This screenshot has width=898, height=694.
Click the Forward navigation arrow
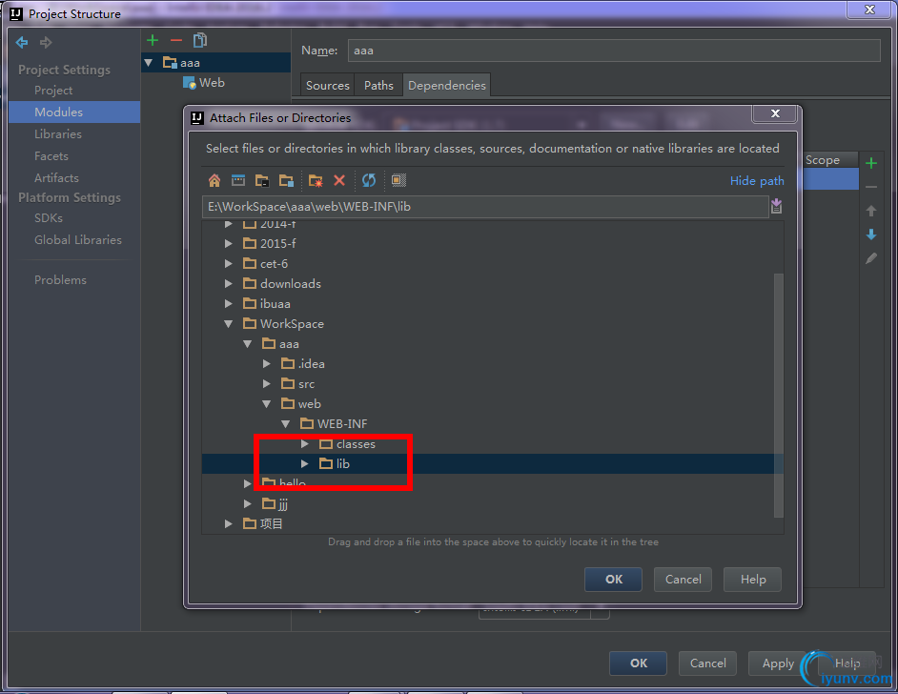46,42
